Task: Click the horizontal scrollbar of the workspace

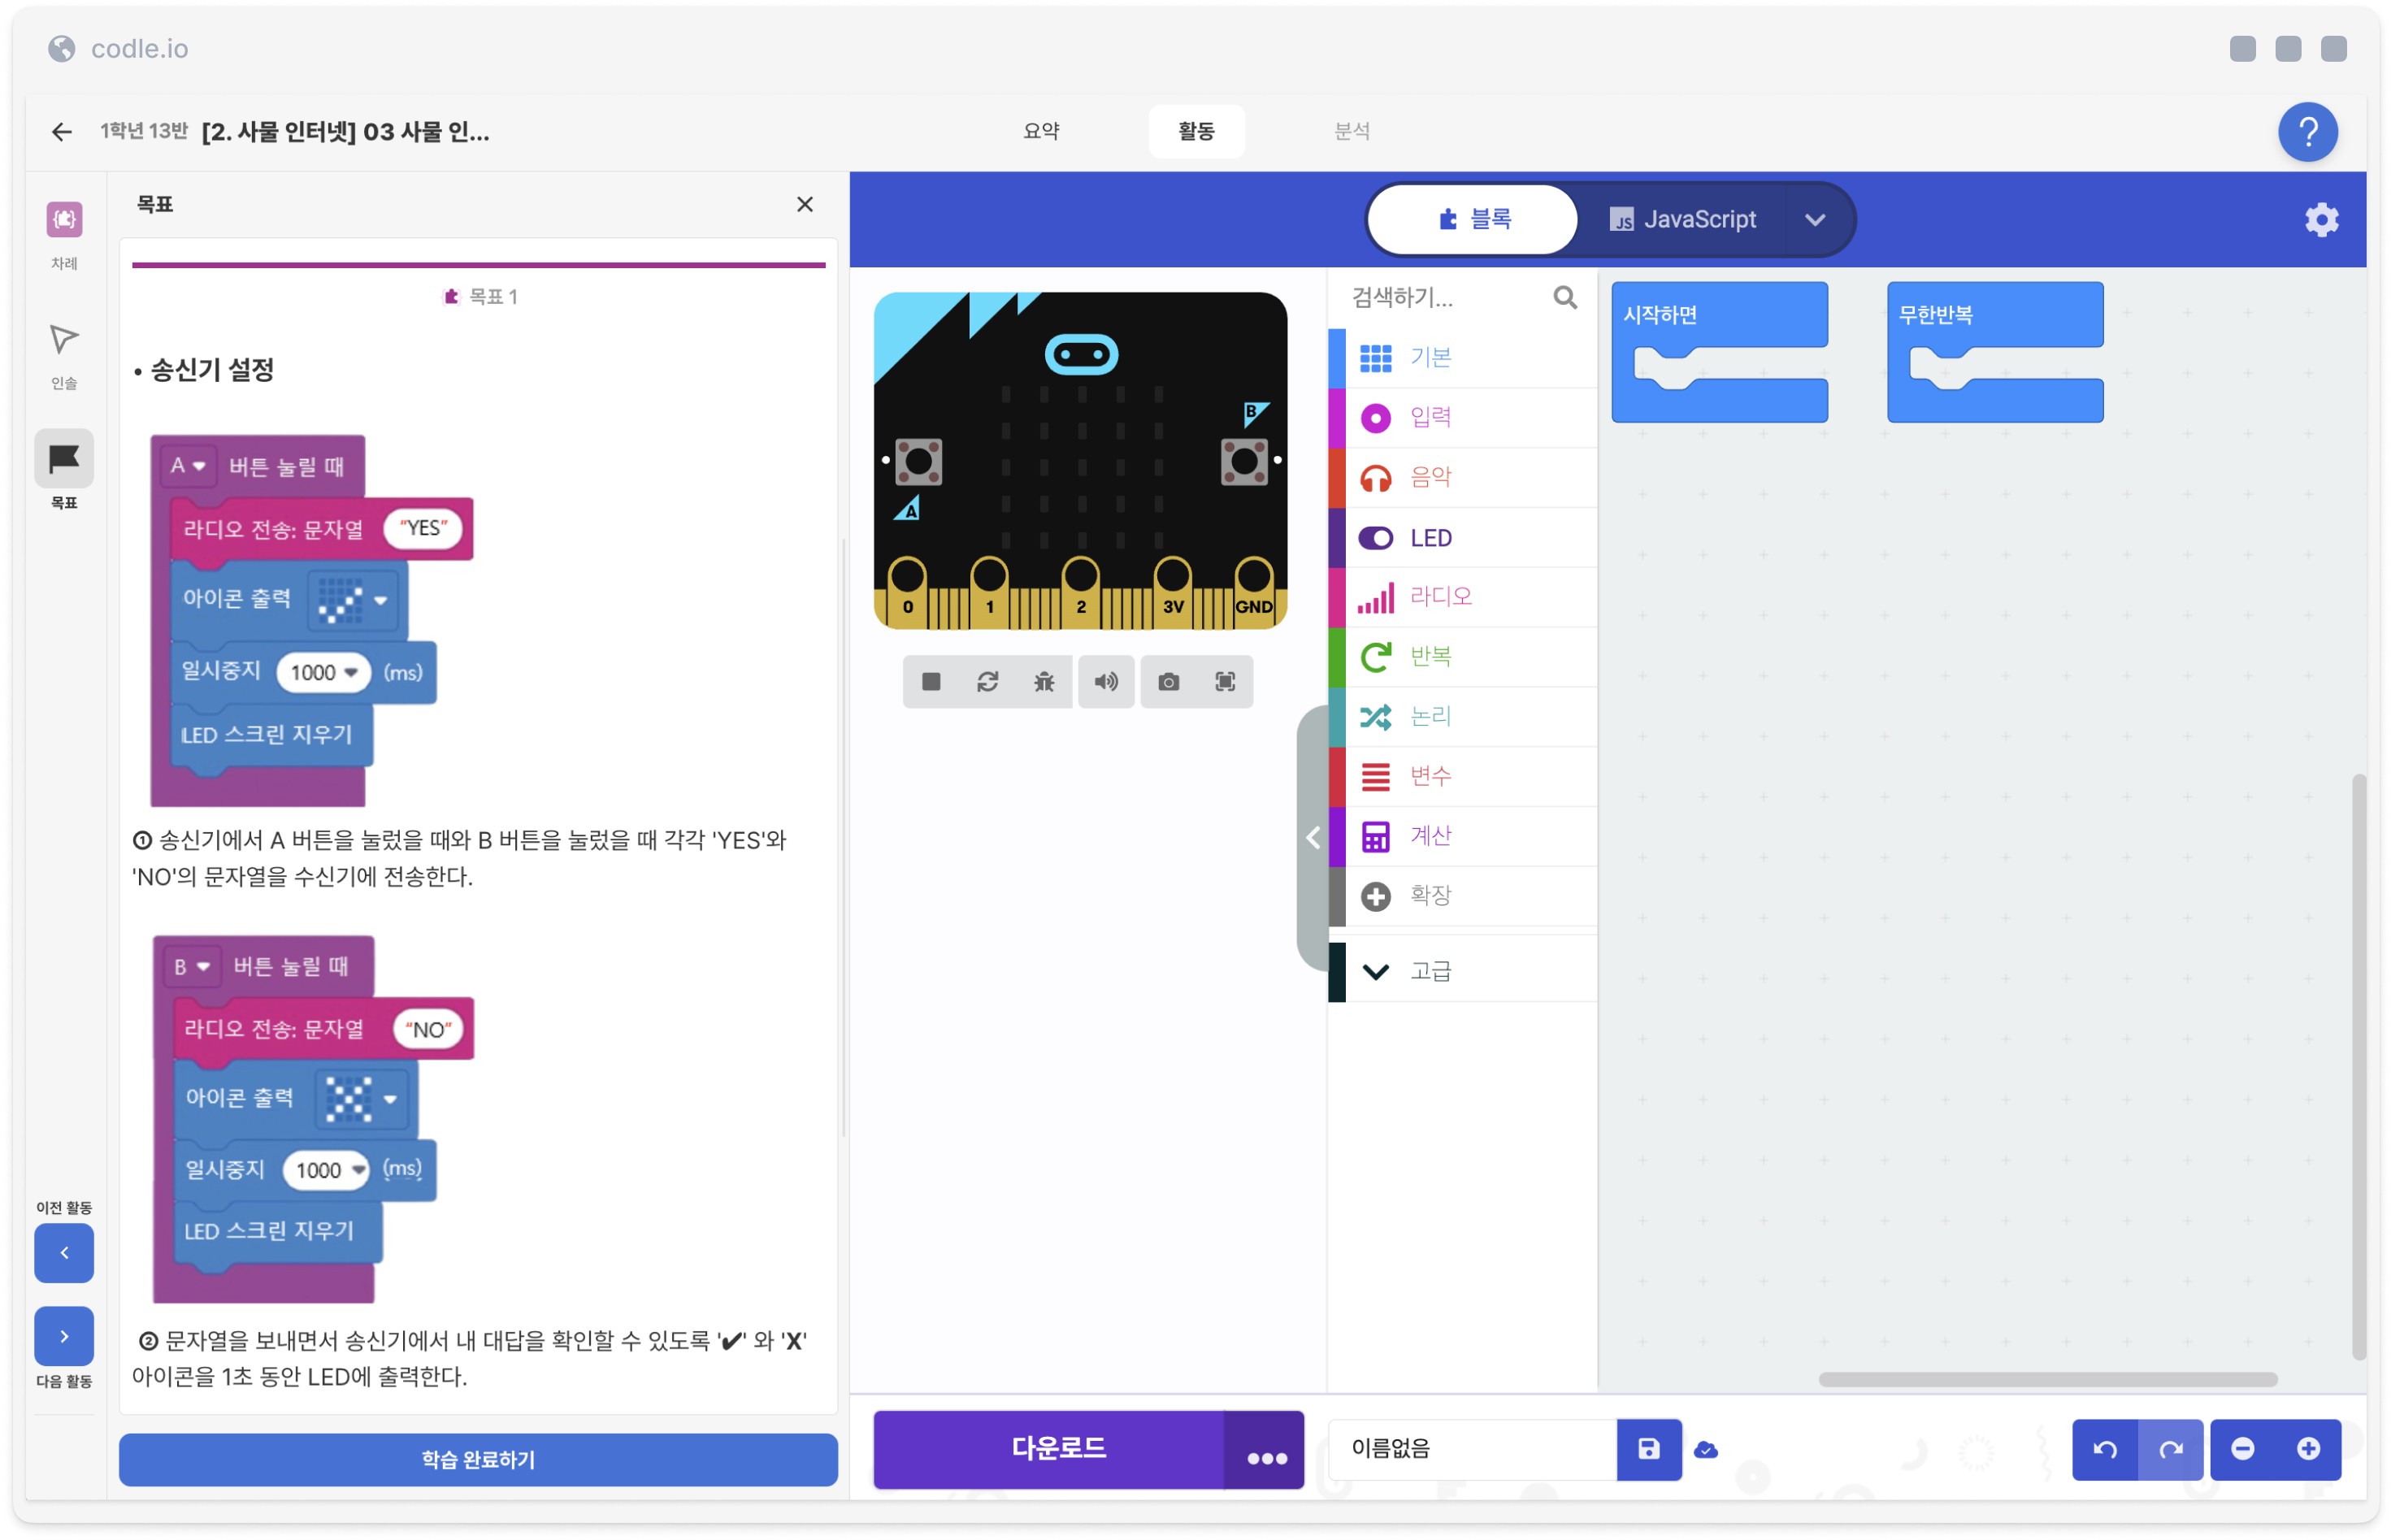Action: (2047, 1380)
